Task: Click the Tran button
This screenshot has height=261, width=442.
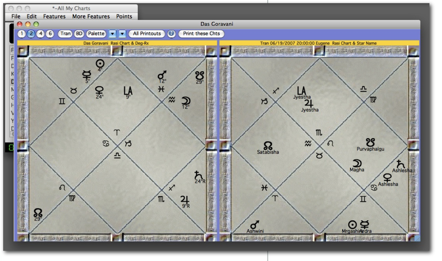Action: click(65, 34)
